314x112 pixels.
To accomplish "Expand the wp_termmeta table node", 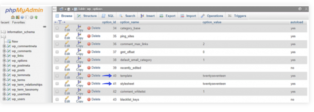I will click(x=4, y=75).
